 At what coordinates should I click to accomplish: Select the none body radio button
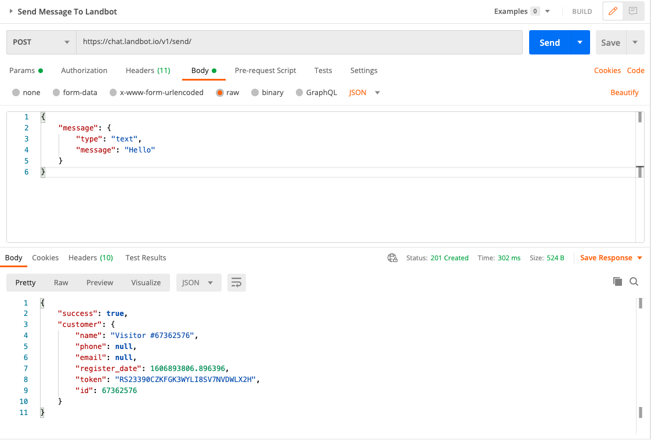coord(16,93)
